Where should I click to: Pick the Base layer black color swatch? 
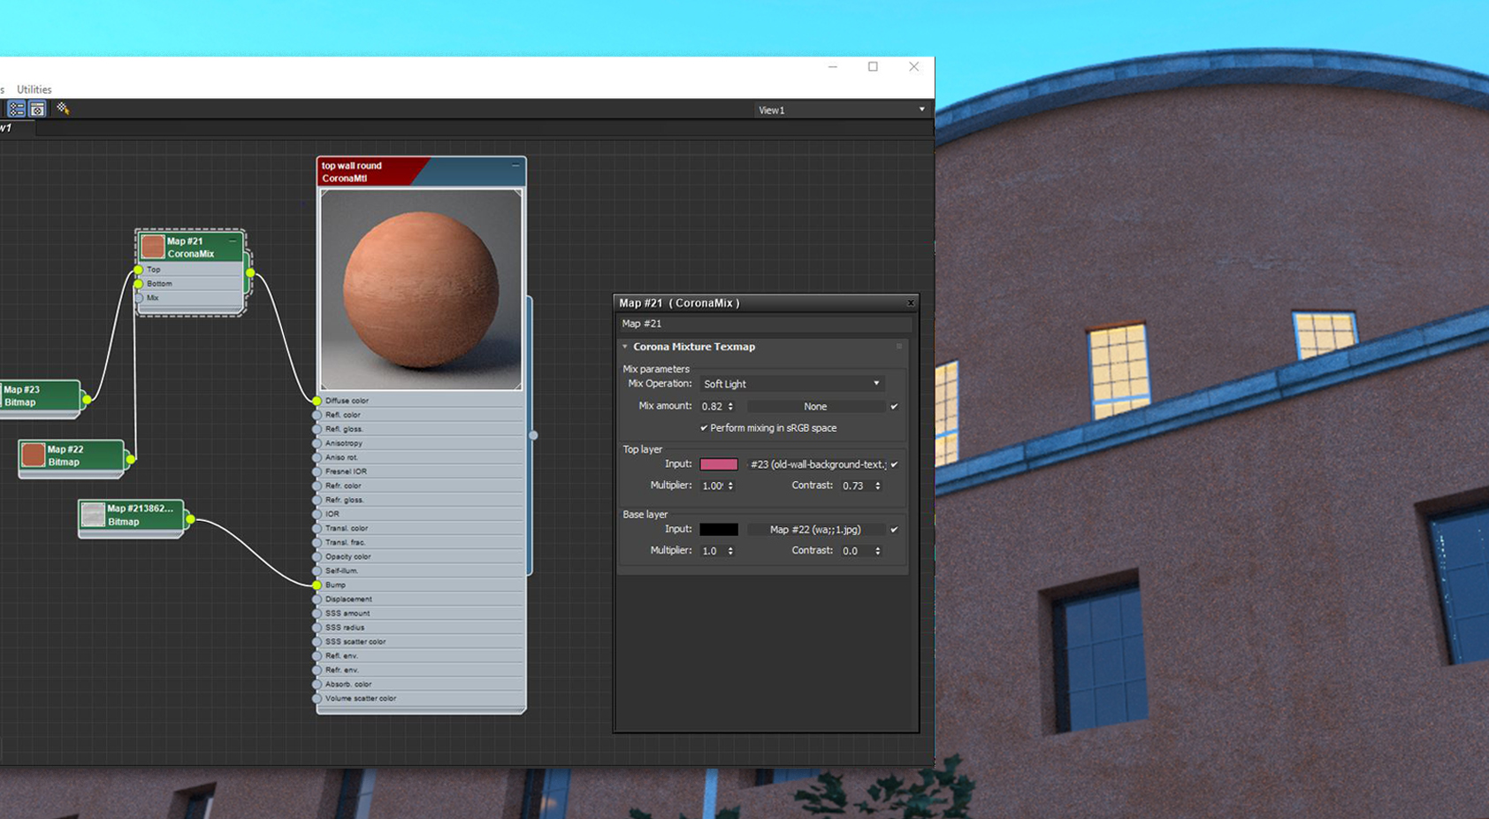719,530
